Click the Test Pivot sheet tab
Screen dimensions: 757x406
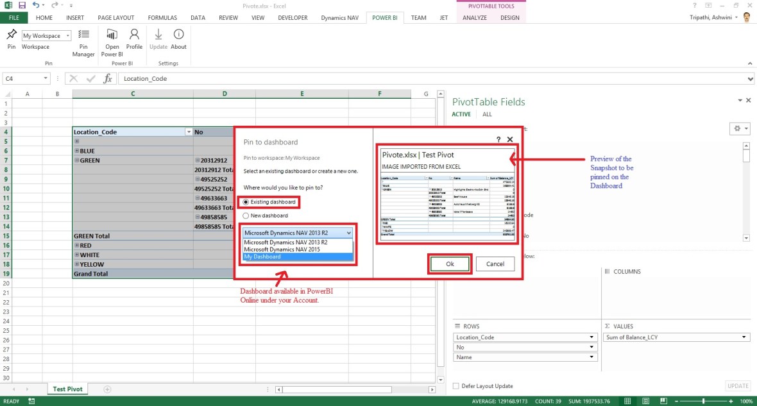[67, 388]
